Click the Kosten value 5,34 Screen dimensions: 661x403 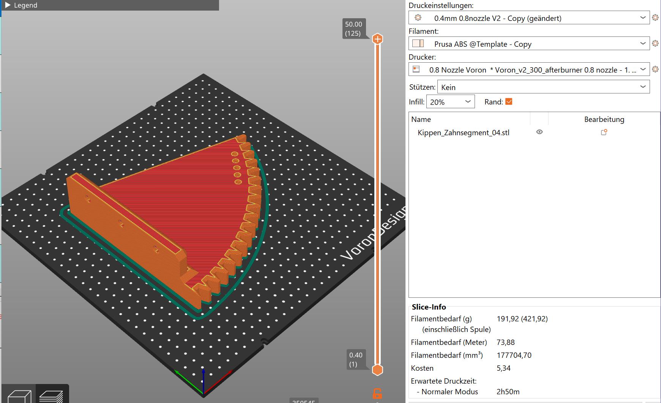click(503, 368)
